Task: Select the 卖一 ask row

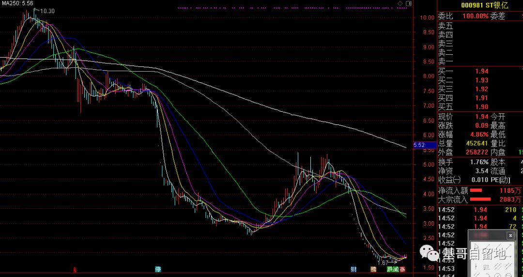Action: click(480, 62)
